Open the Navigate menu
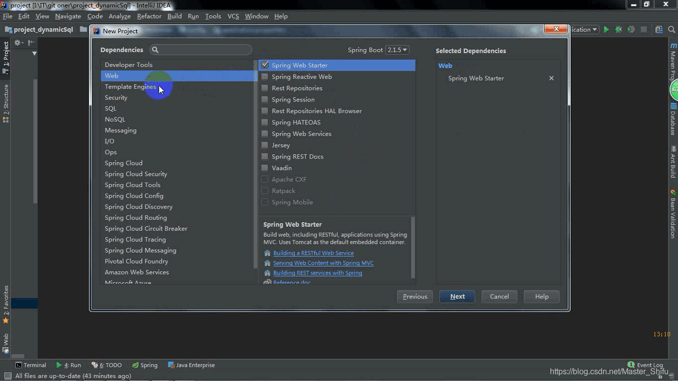The image size is (678, 381). point(68,16)
